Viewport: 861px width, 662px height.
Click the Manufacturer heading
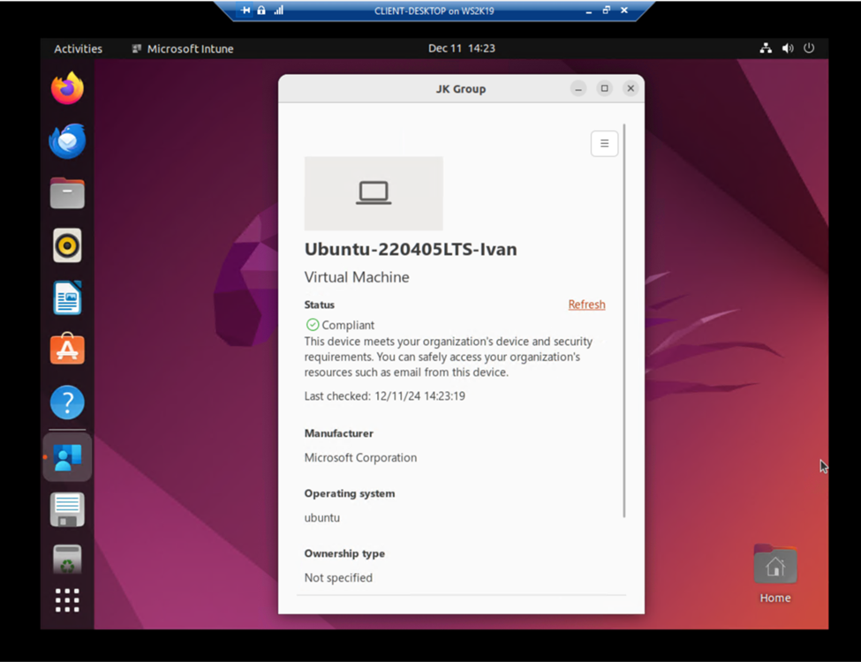pos(339,433)
